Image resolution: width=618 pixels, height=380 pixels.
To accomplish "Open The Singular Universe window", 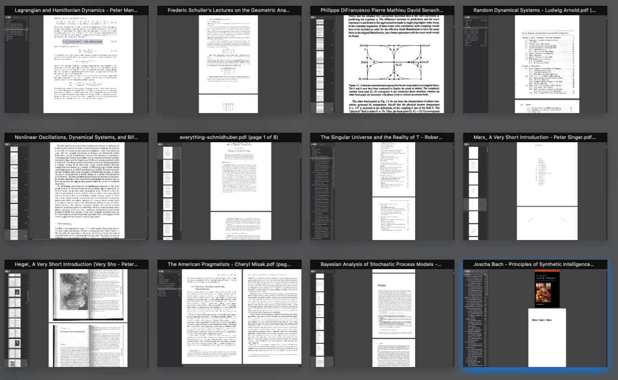I will coord(382,186).
